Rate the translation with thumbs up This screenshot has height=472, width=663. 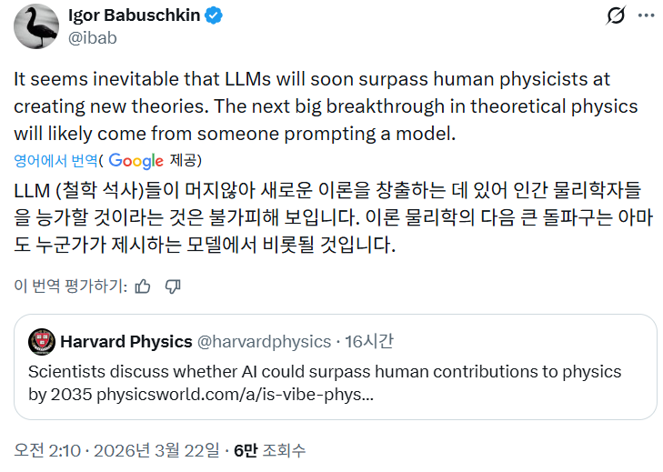point(142,286)
